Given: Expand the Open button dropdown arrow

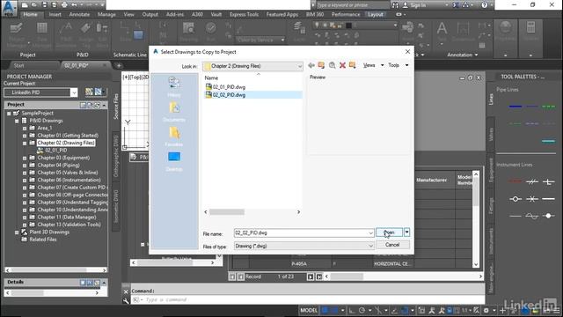Looking at the screenshot, I should [x=406, y=232].
